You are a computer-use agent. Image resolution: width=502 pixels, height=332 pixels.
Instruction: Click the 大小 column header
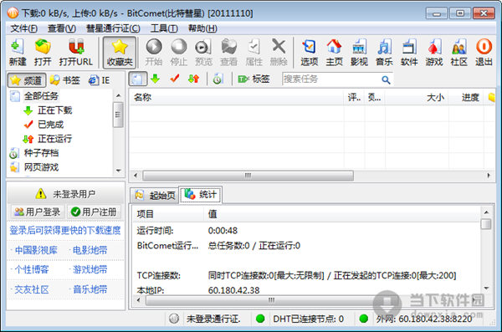click(417, 97)
